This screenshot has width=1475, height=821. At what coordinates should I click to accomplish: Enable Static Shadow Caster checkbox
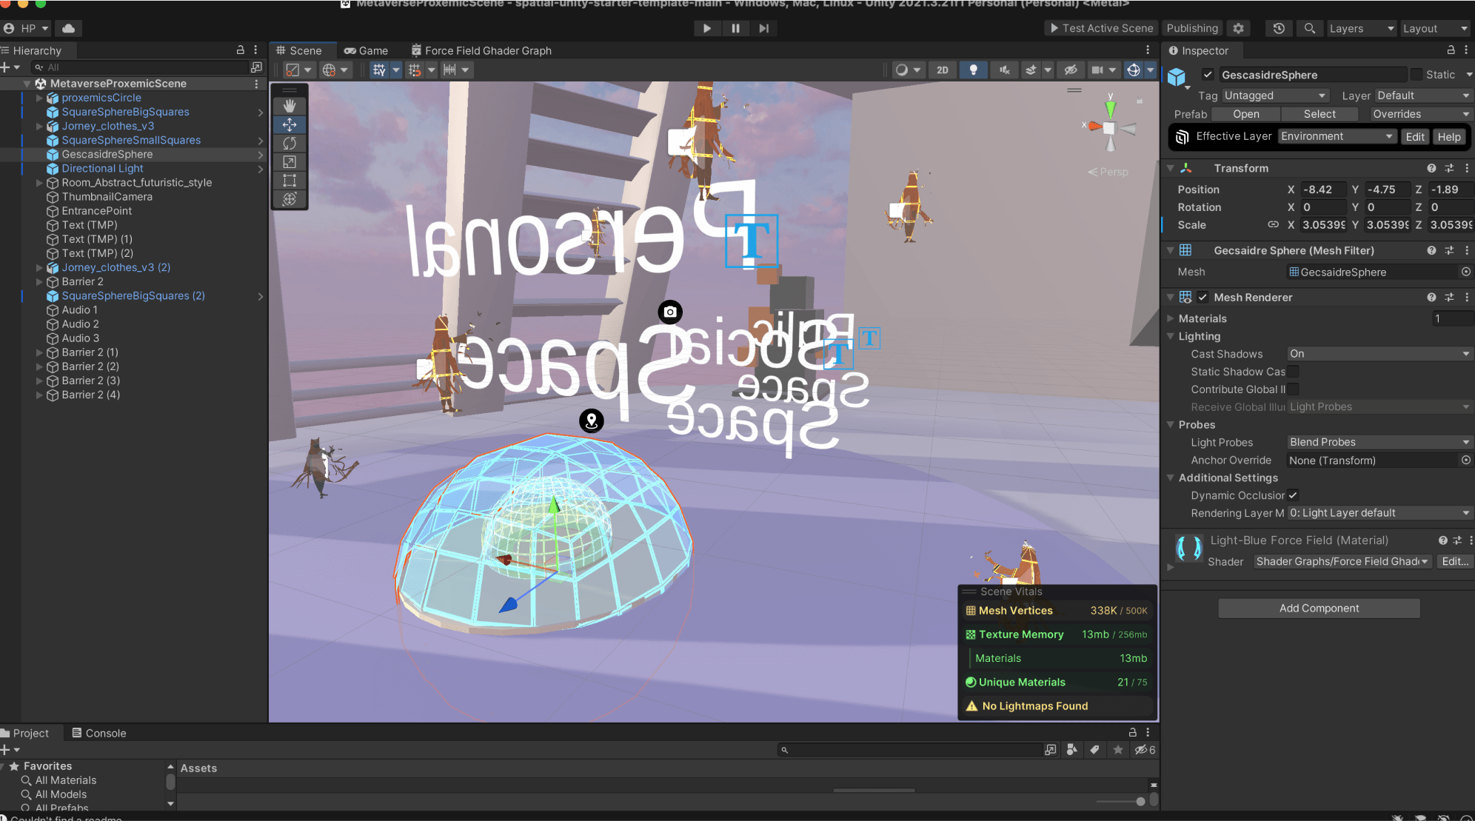pos(1294,372)
